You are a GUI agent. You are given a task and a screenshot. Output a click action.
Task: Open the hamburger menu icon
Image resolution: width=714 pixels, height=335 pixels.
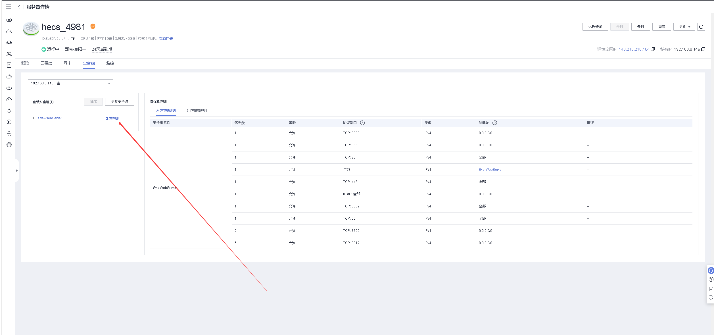click(x=8, y=7)
